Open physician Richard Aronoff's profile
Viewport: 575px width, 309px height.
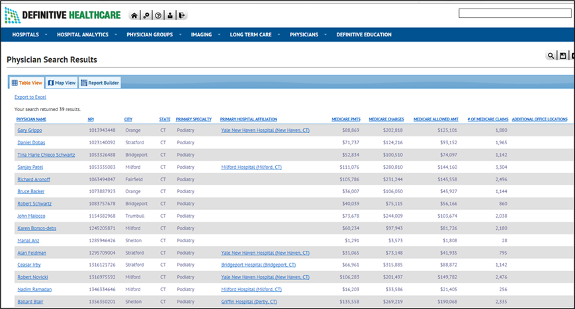[34, 179]
